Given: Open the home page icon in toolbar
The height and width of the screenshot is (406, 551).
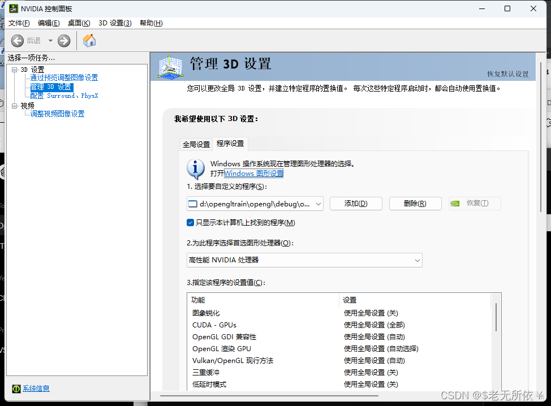Looking at the screenshot, I should [89, 40].
